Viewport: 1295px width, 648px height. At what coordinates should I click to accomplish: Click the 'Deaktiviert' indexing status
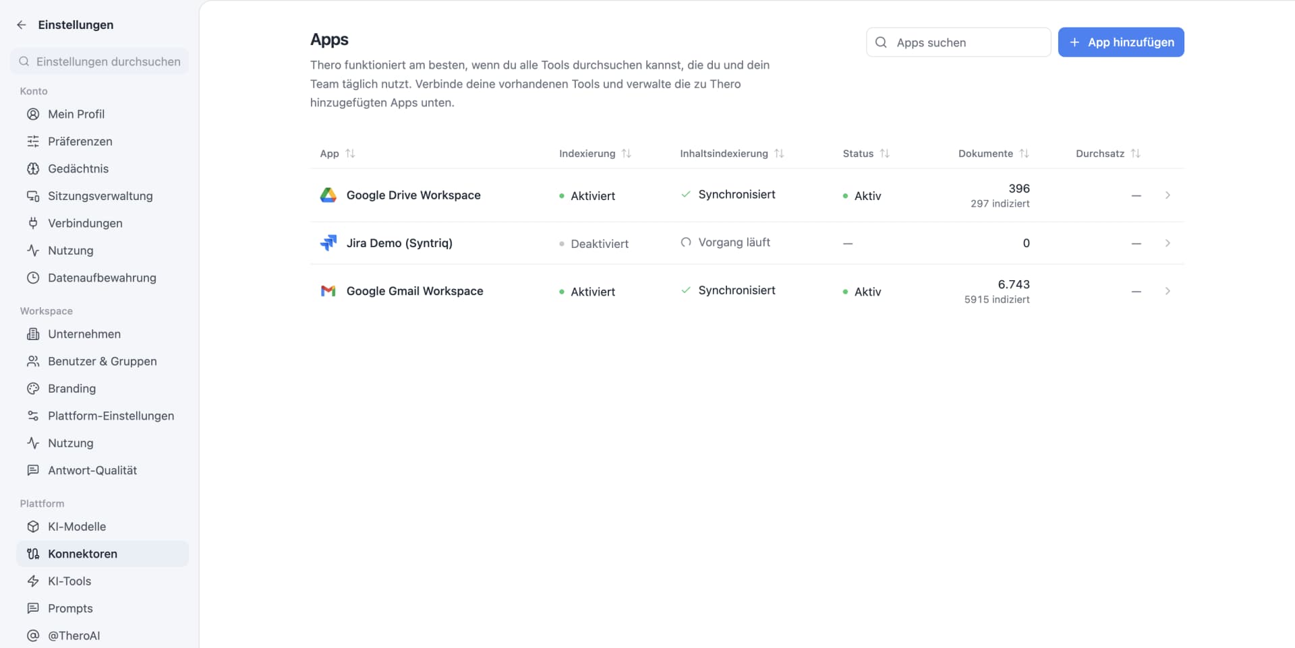[600, 244]
